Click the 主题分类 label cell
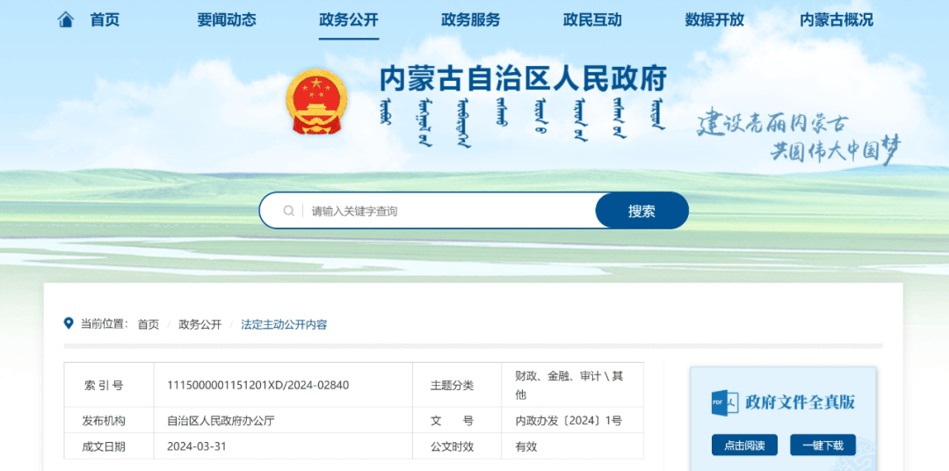The width and height of the screenshot is (949, 471). [457, 385]
